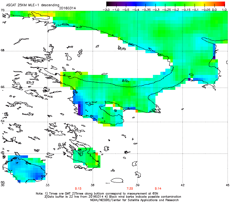Click the -0.1 colorbar label
Screen dimensions: 230x202
coord(195,10)
